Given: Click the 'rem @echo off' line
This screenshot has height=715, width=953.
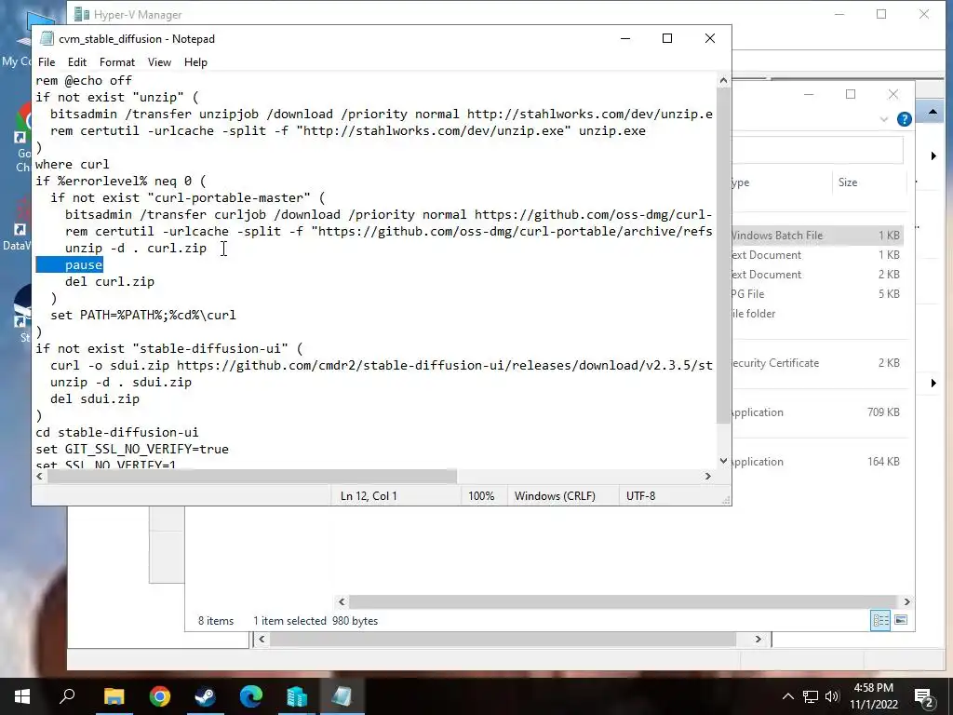Looking at the screenshot, I should point(84,80).
